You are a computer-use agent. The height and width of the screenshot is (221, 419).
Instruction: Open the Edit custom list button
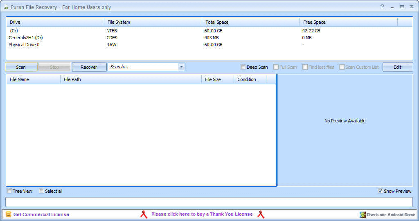(x=397, y=67)
